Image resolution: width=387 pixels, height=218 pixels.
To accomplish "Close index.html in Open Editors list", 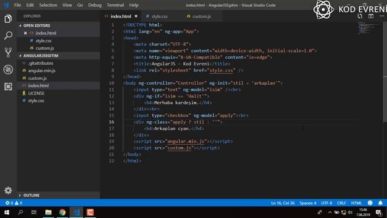I will pyautogui.click(x=25, y=33).
